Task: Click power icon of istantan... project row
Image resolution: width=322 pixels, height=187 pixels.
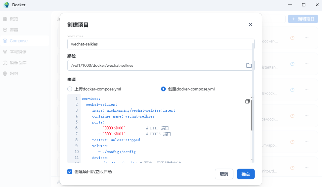Action: click(x=292, y=64)
